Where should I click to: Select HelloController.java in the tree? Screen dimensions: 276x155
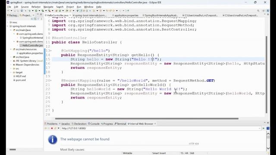coord(31,46)
